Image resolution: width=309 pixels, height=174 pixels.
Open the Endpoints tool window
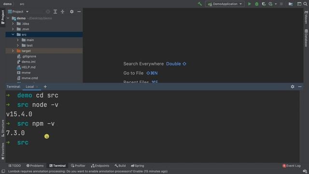tap(100, 166)
